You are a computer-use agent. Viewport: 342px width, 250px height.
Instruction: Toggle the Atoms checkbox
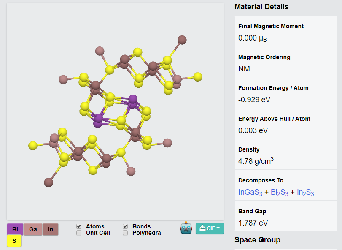click(79, 226)
